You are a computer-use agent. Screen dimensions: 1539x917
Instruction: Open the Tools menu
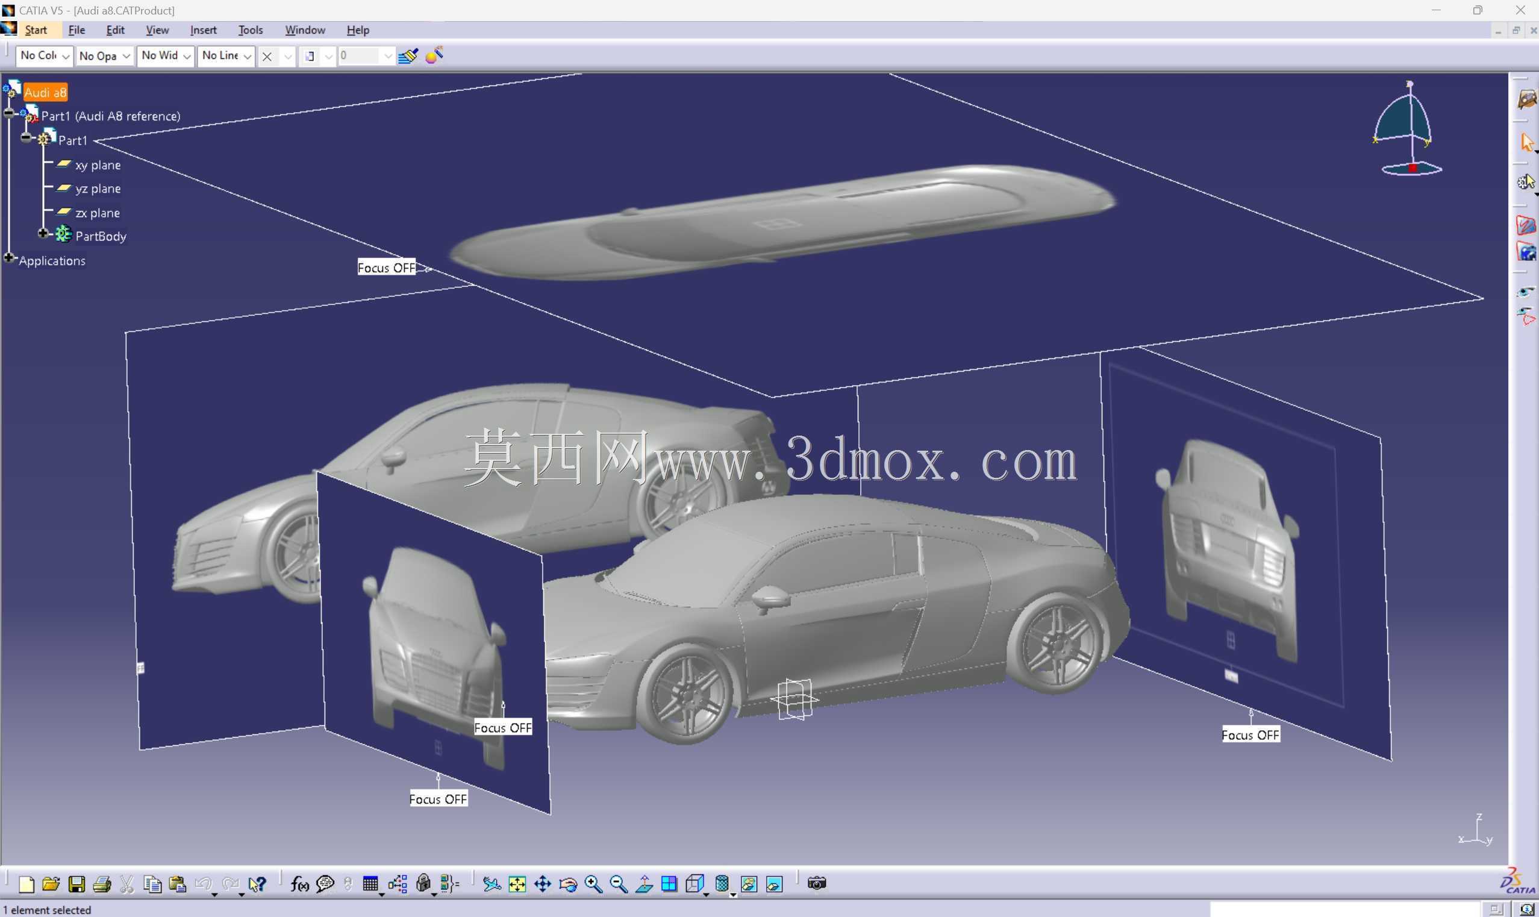[250, 30]
